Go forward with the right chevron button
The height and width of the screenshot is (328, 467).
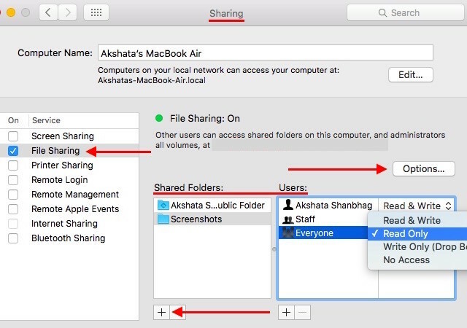[68, 12]
